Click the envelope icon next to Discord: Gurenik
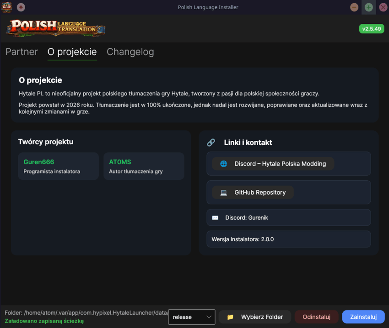 215,217
